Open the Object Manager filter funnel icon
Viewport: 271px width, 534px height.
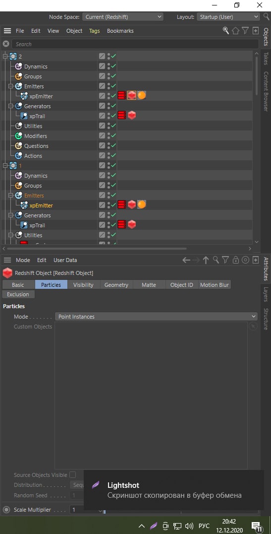245,31
